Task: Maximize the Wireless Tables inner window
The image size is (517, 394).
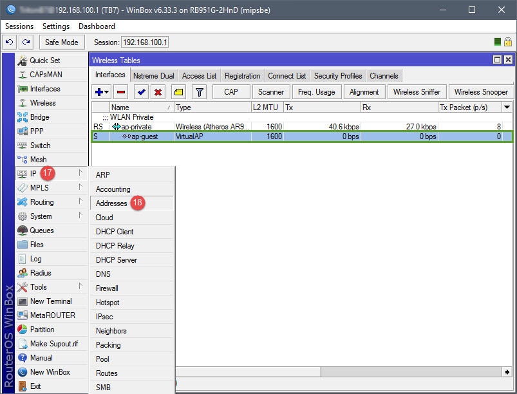Action: 497,60
